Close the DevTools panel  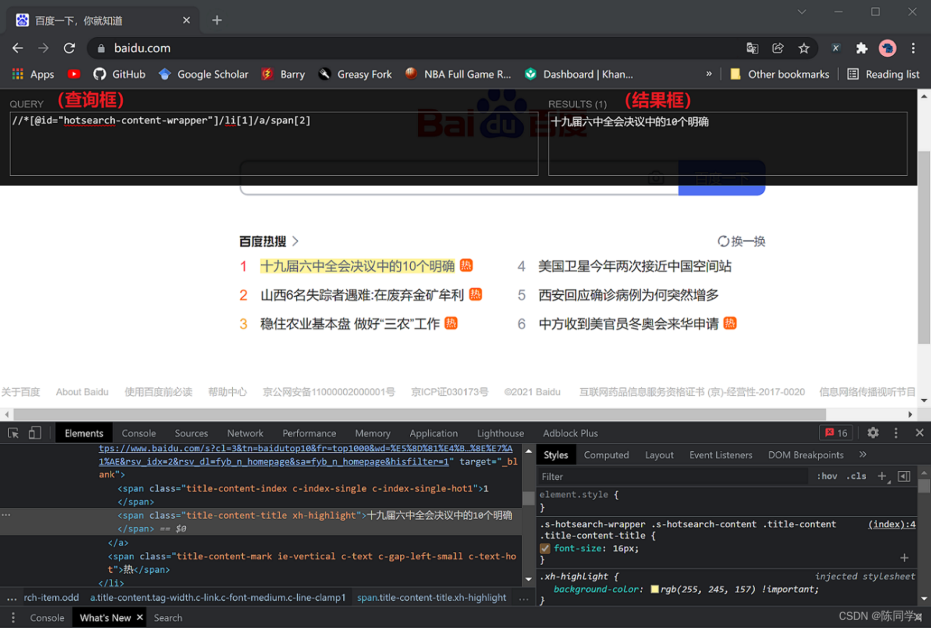point(919,433)
